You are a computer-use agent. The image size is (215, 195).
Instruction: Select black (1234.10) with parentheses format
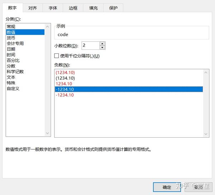(x=129, y=78)
